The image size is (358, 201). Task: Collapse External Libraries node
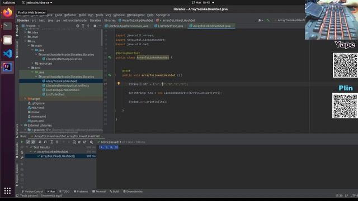(x=22, y=125)
